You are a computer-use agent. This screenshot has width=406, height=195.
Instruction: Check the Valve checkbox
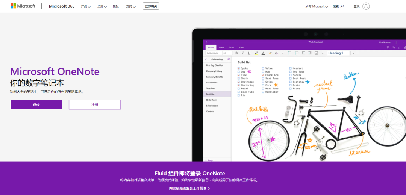pos(263,68)
